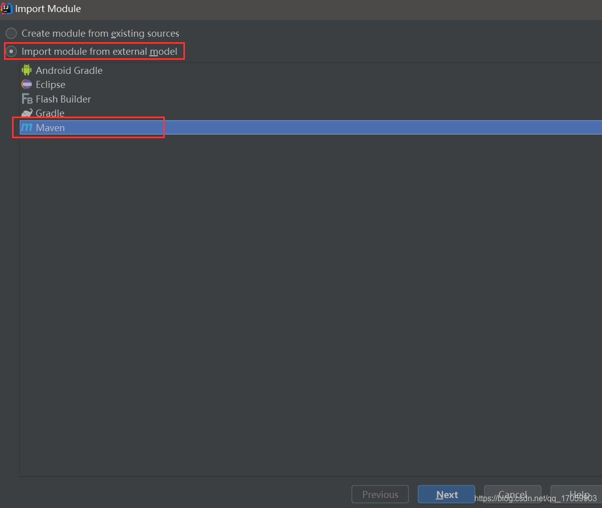This screenshot has height=508, width=602.
Task: Click the Cancel button
Action: click(513, 494)
